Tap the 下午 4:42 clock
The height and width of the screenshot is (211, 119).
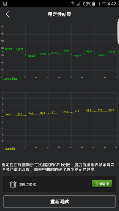click(x=107, y=4)
